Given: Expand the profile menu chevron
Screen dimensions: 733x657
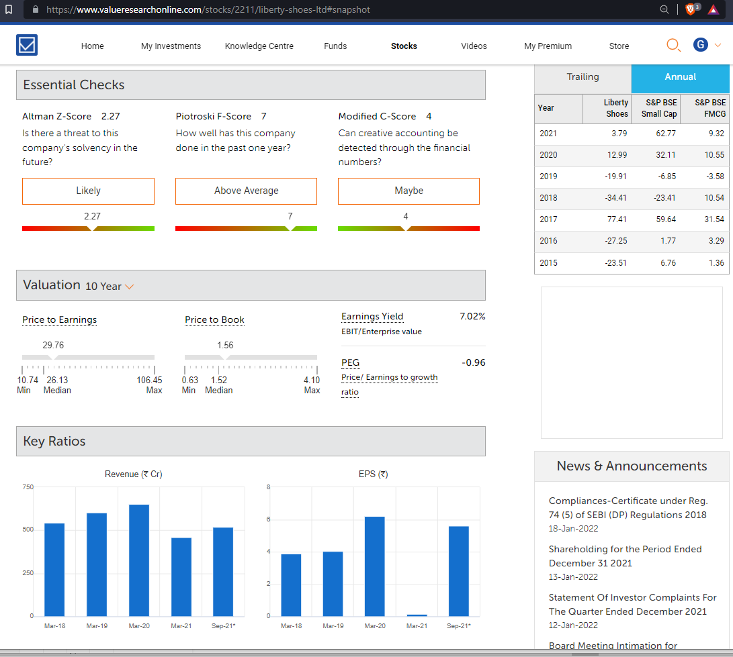Looking at the screenshot, I should tap(718, 45).
